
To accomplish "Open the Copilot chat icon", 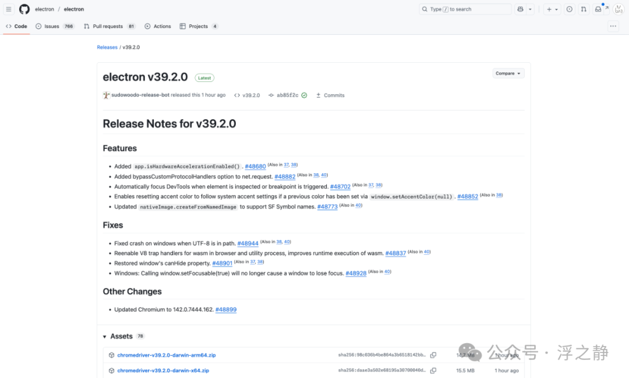I will [x=520, y=9].
